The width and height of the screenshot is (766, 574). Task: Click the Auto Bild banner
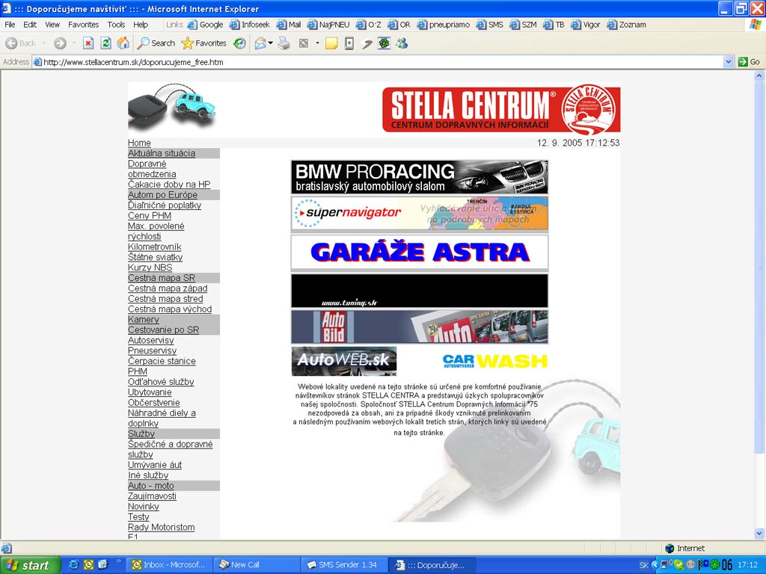(420, 327)
